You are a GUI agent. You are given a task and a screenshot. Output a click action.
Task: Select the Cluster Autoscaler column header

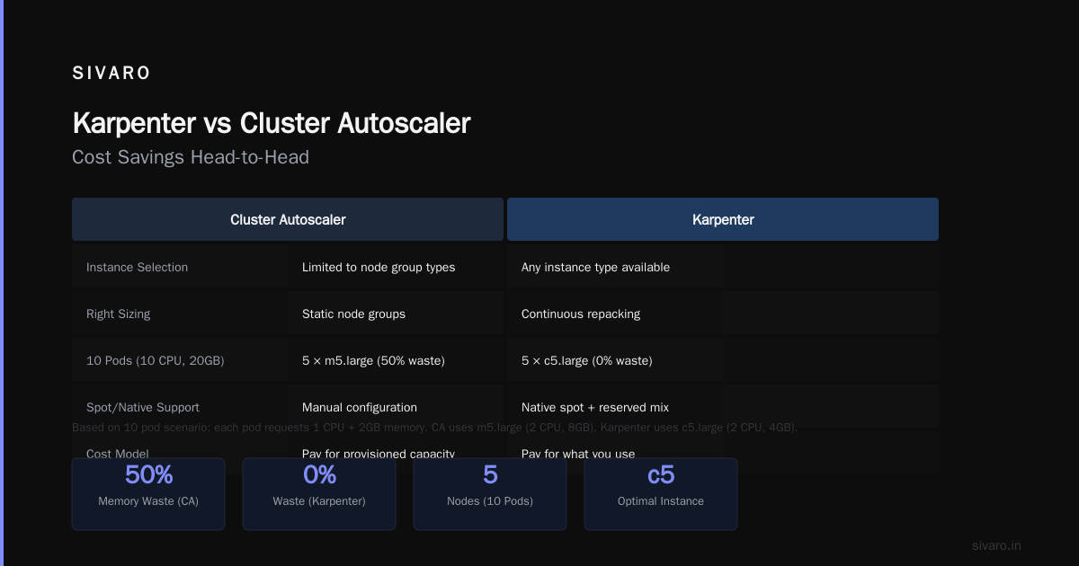pos(288,219)
